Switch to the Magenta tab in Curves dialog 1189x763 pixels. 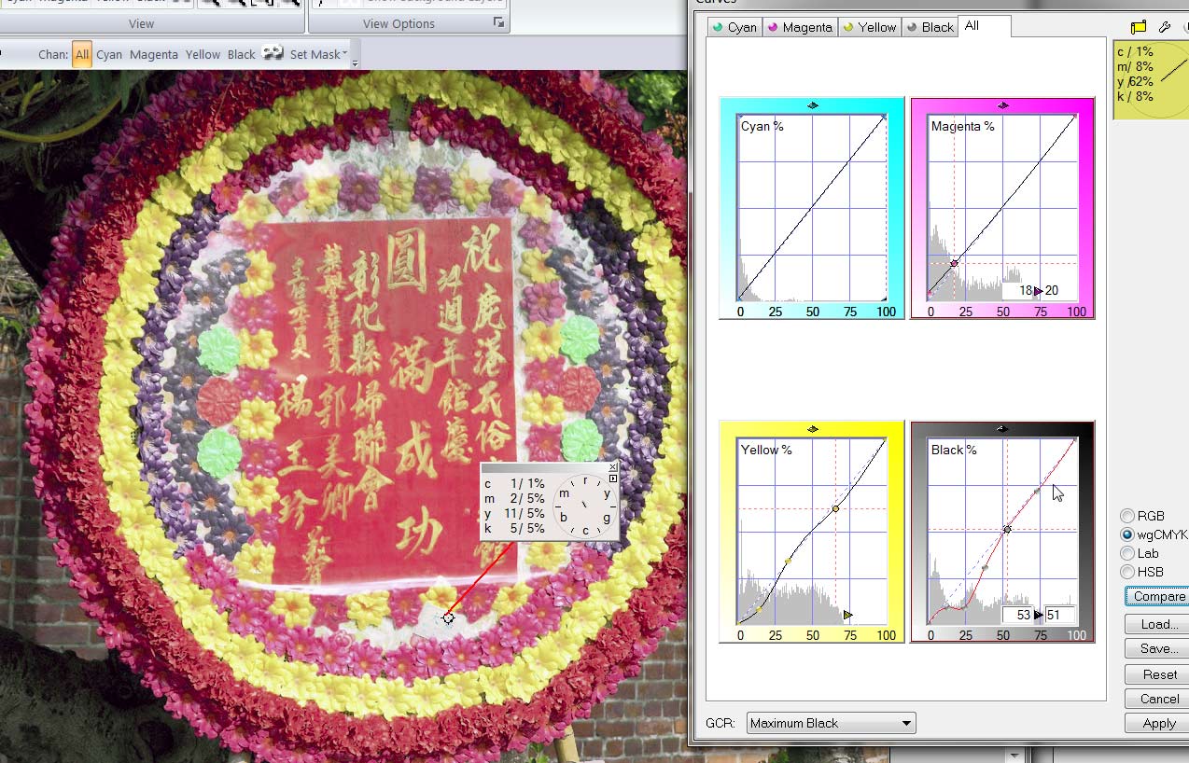coord(799,27)
